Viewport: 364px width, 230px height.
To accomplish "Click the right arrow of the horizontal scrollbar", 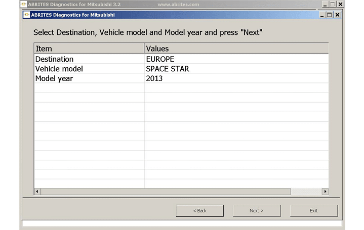I will pos(325,192).
